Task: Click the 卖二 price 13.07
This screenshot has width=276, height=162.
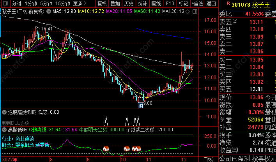Action: (x=257, y=44)
